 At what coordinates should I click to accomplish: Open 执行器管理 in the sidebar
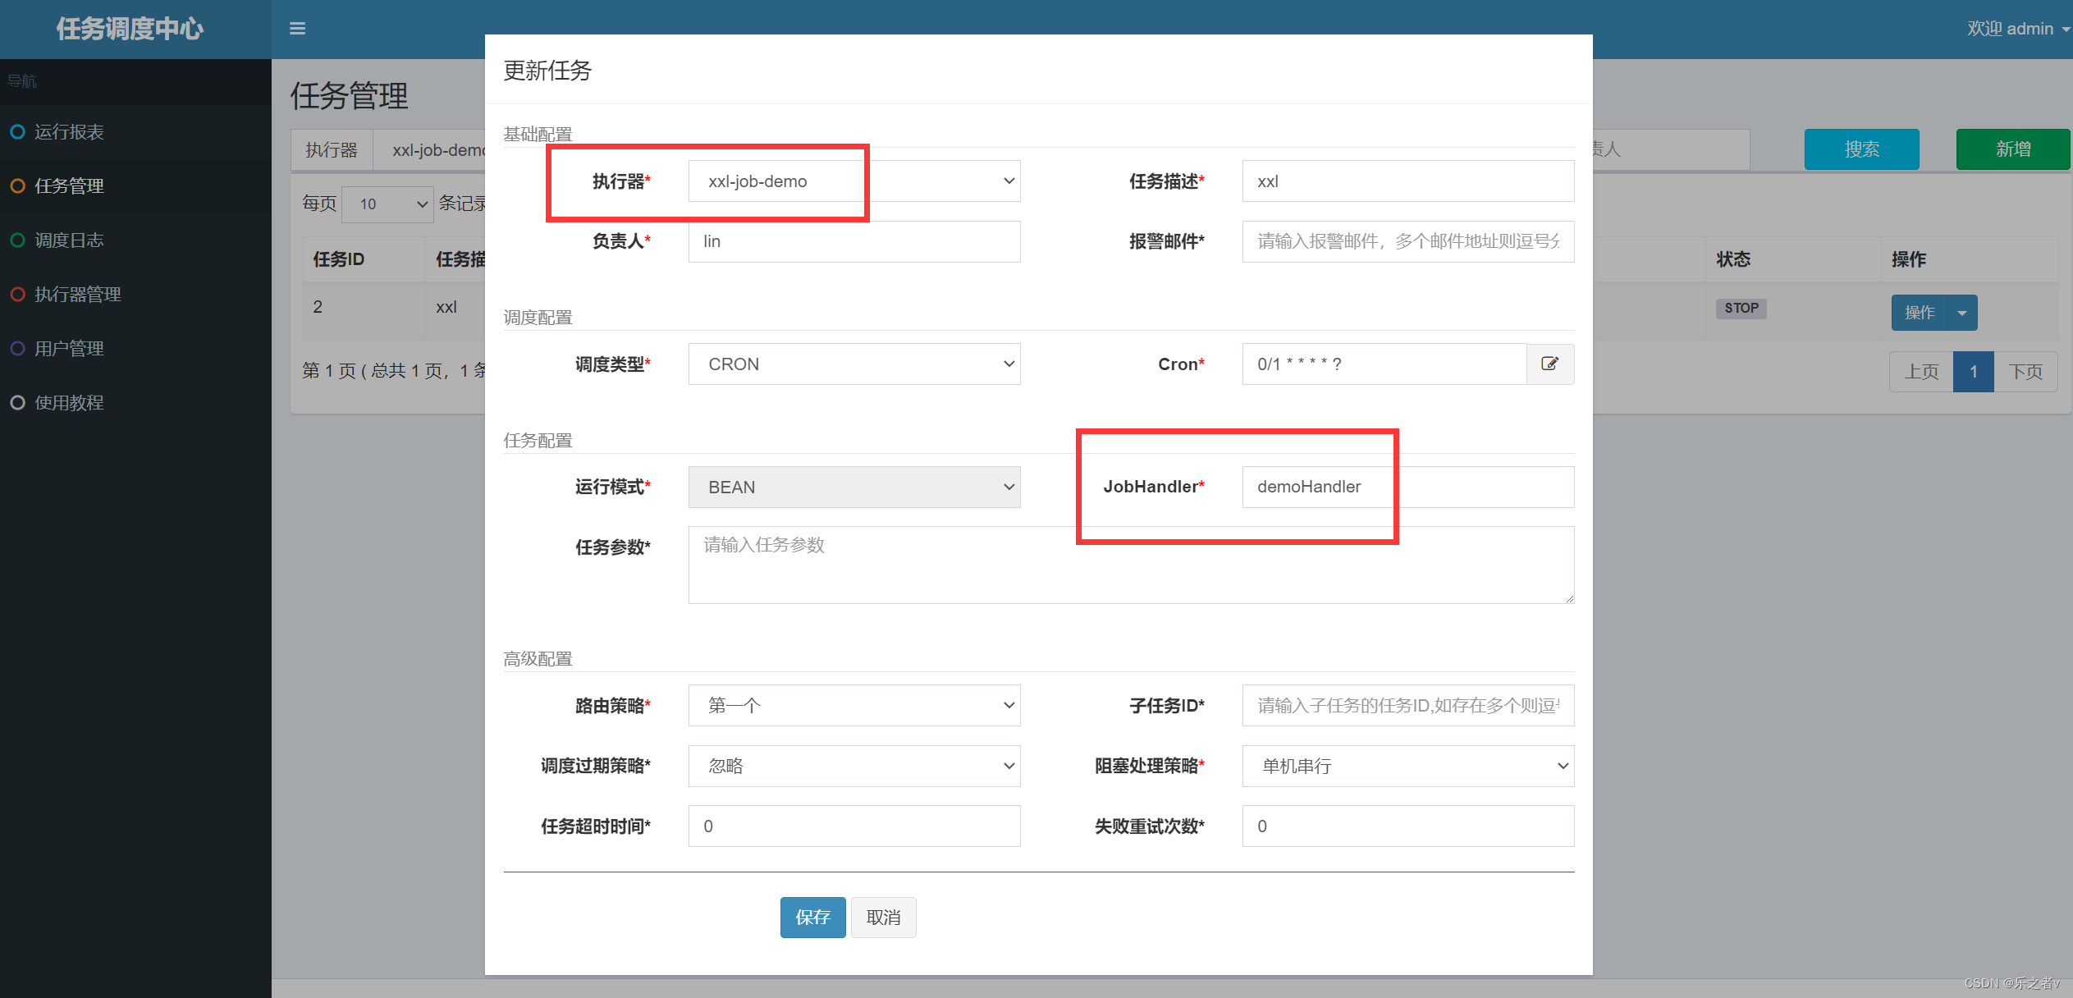pyautogui.click(x=135, y=294)
